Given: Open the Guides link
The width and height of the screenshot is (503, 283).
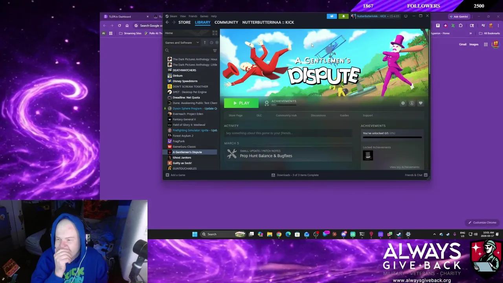Looking at the screenshot, I should (x=344, y=115).
